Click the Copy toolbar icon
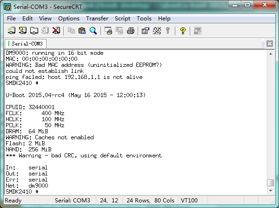Viewport: 279px width, 208px height. 71,31
